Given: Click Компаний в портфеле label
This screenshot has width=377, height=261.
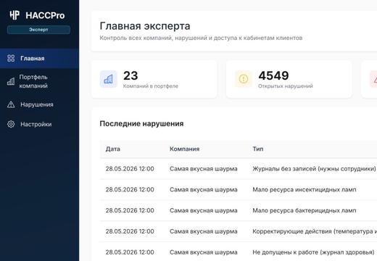Looking at the screenshot, I should pyautogui.click(x=151, y=86).
